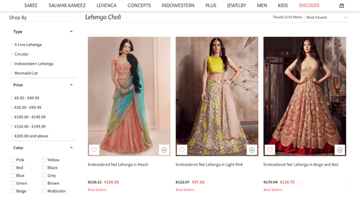Add Beige and Red Lehenga to wishlist
This screenshot has width=360, height=200.
[270, 150]
